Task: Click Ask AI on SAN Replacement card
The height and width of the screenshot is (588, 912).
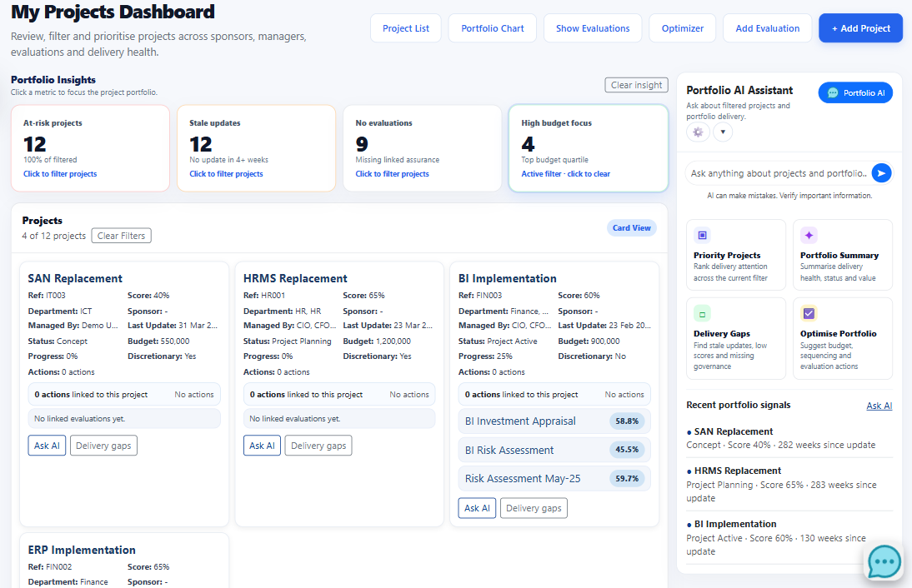Action: pos(47,446)
